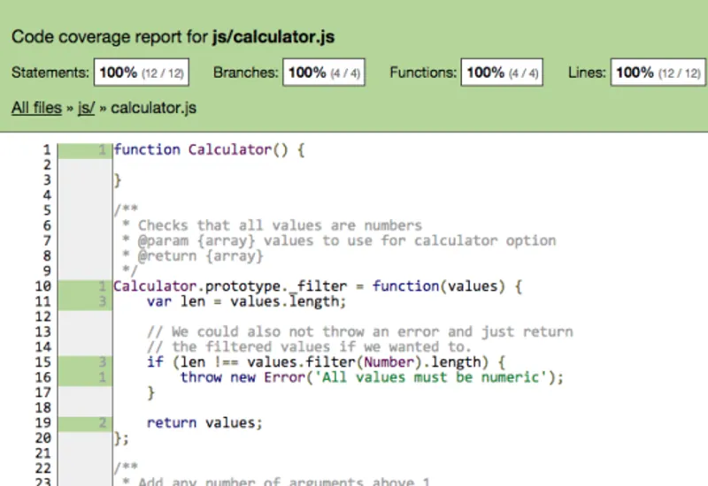The width and height of the screenshot is (708, 486).
Task: Select line number 1 in the gutter
Action: tap(46, 150)
